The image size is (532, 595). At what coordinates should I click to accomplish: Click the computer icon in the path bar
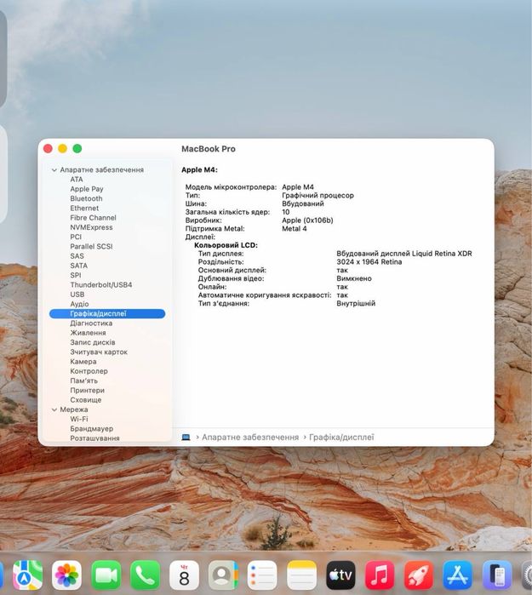click(186, 438)
